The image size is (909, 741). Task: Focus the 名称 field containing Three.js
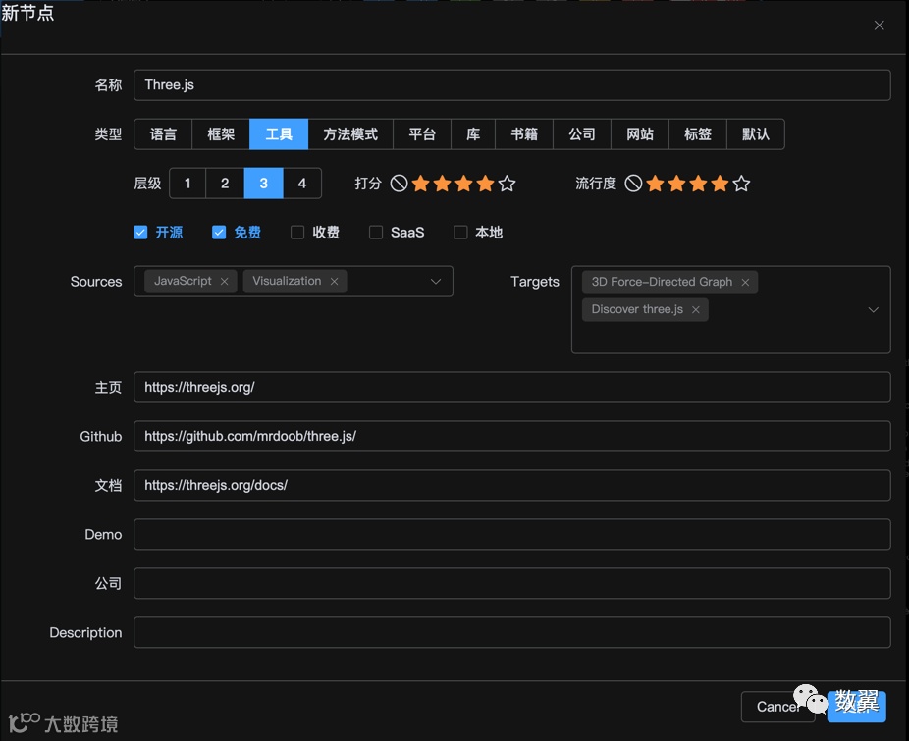pyautogui.click(x=511, y=85)
